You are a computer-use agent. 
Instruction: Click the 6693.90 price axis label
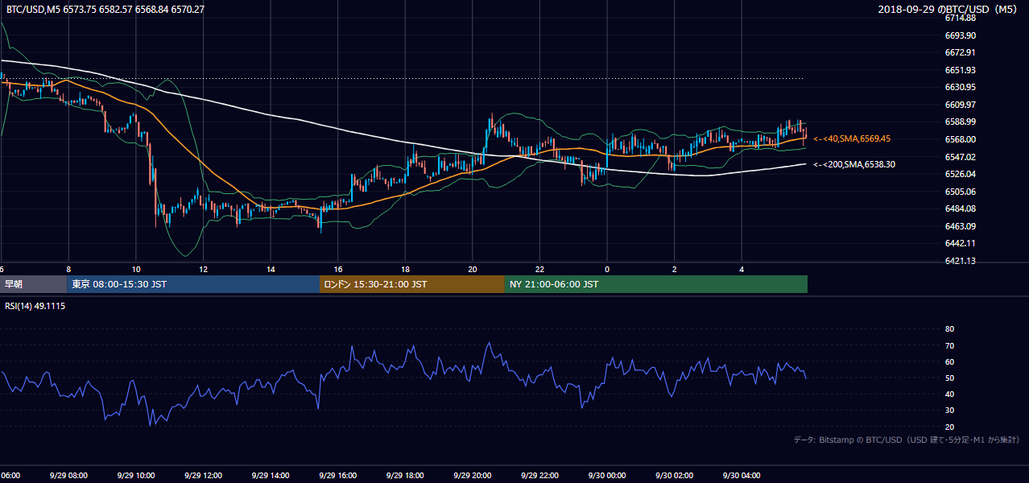[x=961, y=35]
